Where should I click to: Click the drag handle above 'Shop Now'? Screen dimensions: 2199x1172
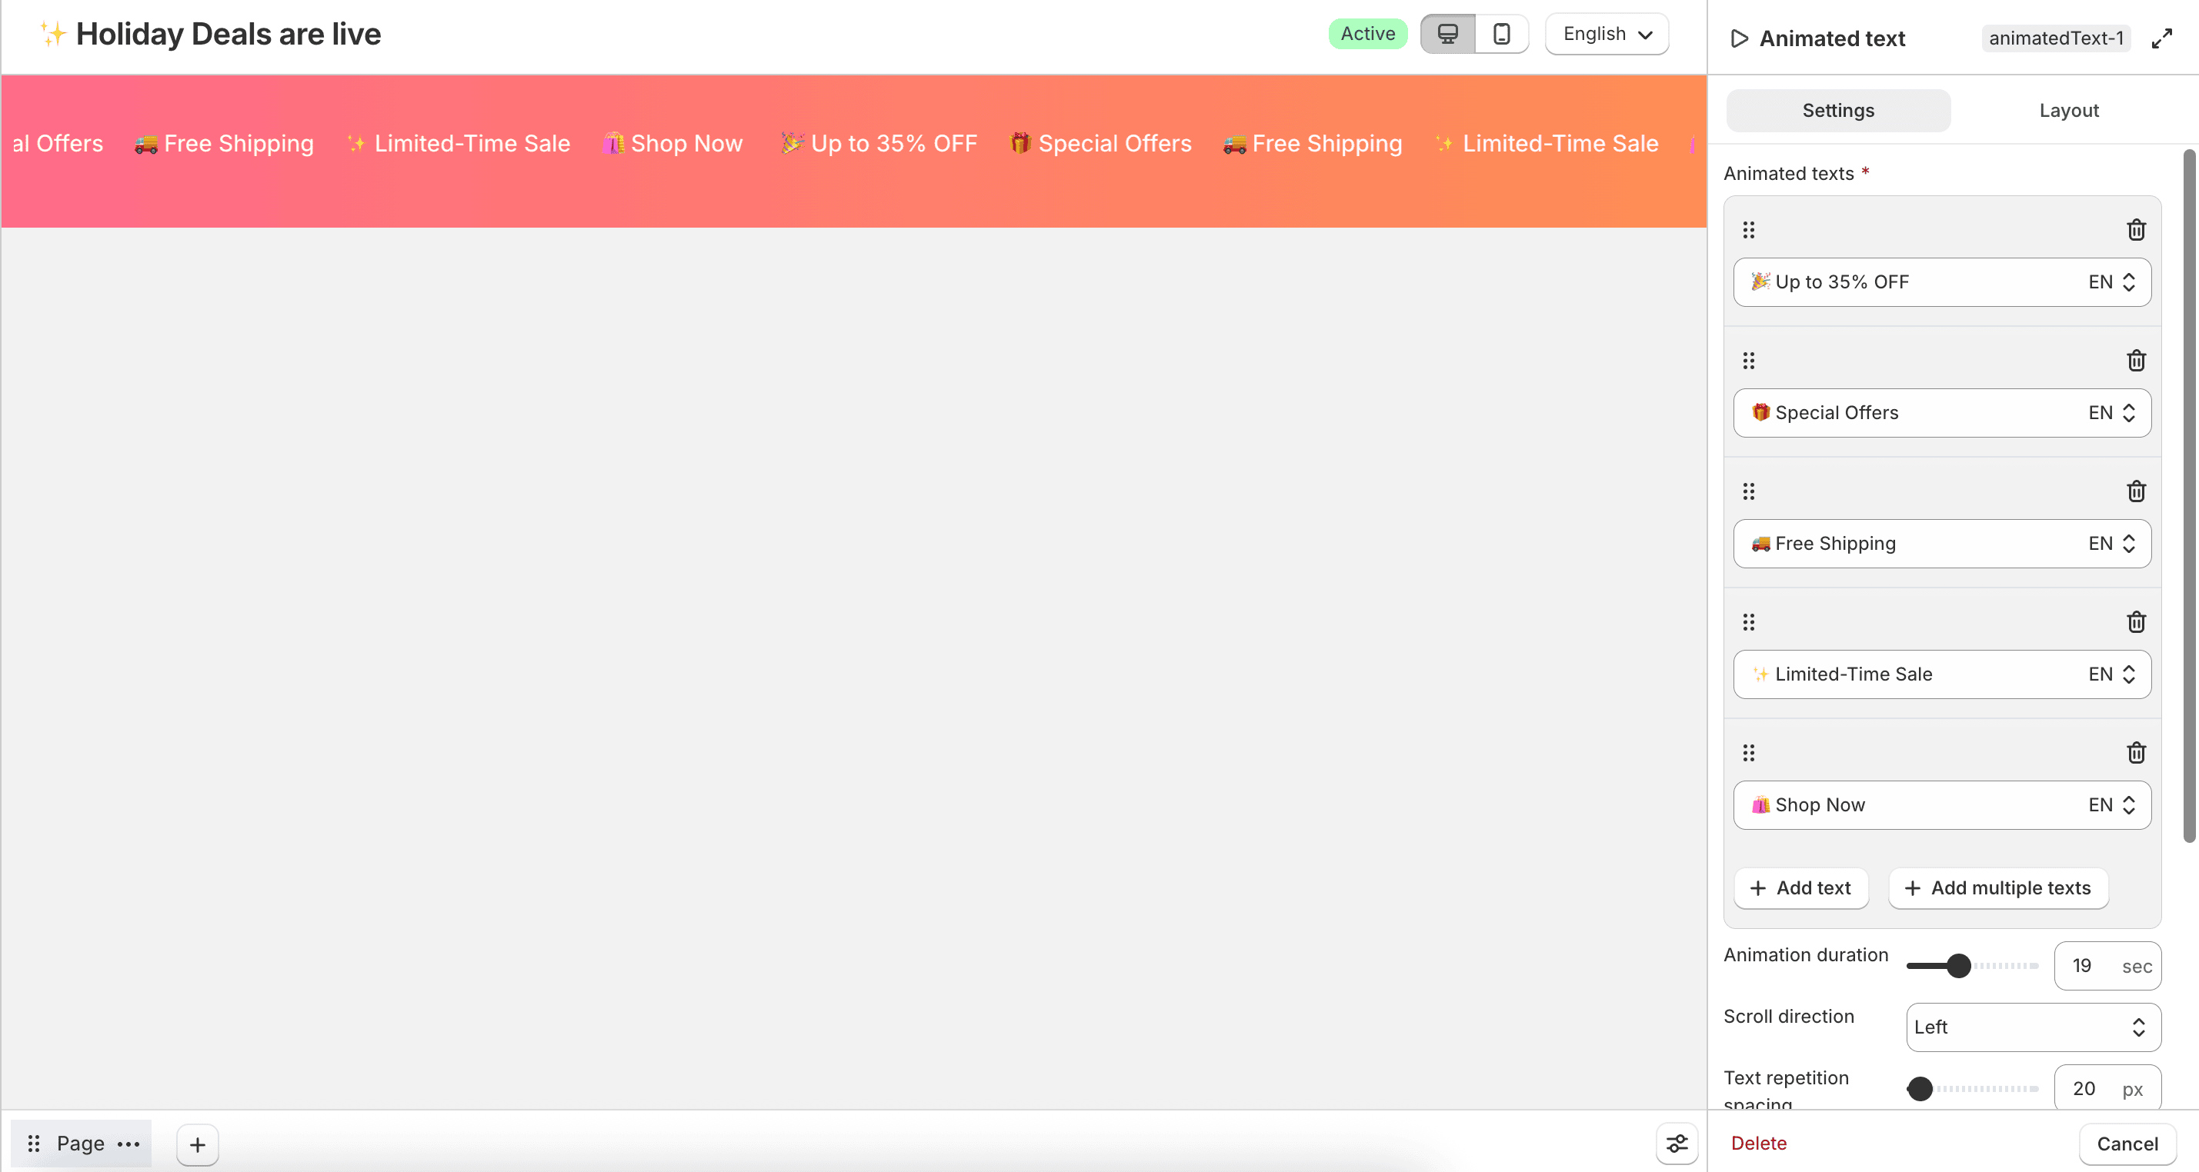click(1748, 753)
